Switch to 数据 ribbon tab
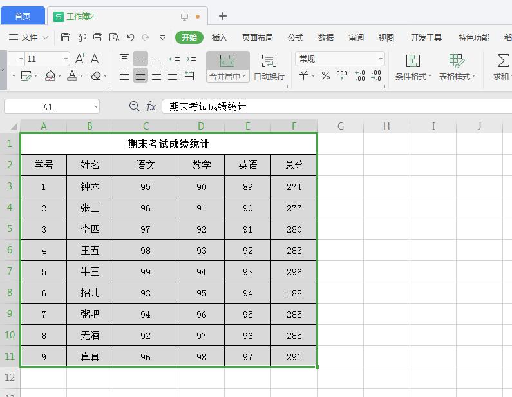Screen dimensions: 512x397 (x=325, y=37)
